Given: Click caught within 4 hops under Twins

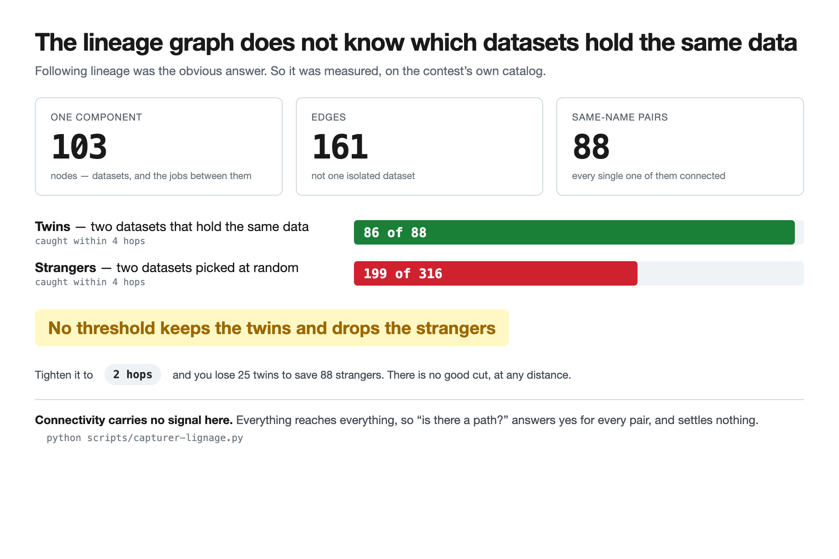Looking at the screenshot, I should 90,241.
